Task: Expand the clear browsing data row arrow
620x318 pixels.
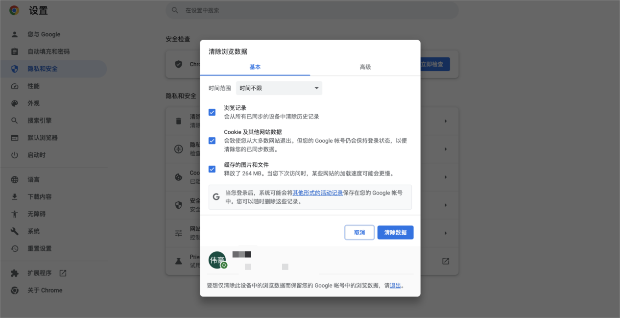Action: tap(446, 121)
